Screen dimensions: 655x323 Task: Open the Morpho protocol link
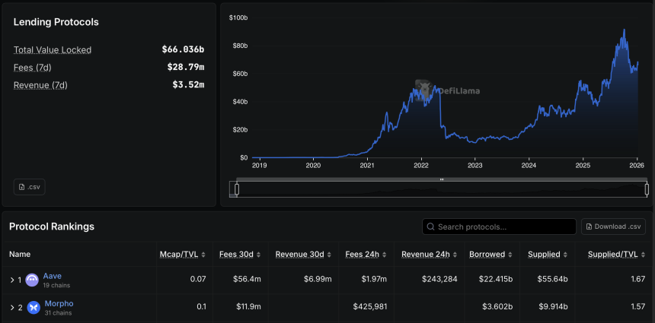pyautogui.click(x=59, y=303)
